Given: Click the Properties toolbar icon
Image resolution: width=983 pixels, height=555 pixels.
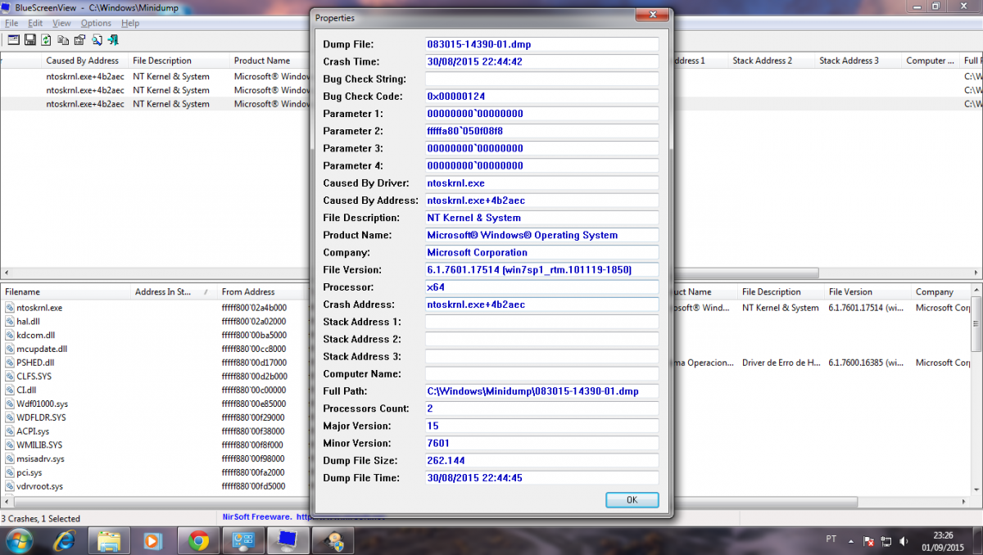Looking at the screenshot, I should click(79, 39).
